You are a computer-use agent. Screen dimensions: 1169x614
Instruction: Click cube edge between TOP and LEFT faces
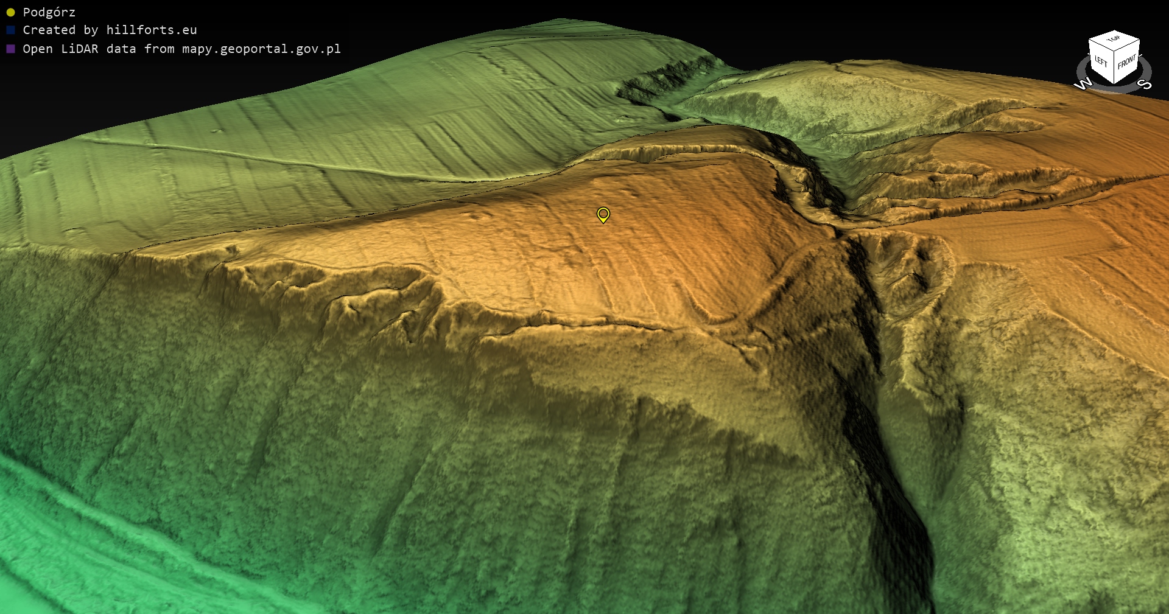click(1101, 45)
